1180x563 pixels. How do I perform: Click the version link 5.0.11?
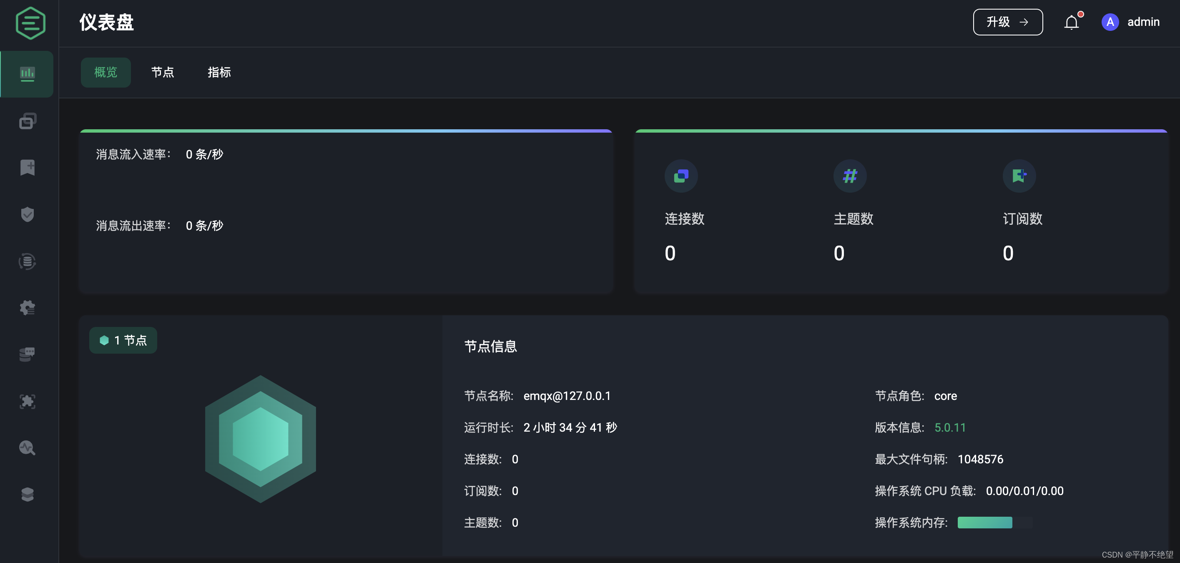[950, 427]
